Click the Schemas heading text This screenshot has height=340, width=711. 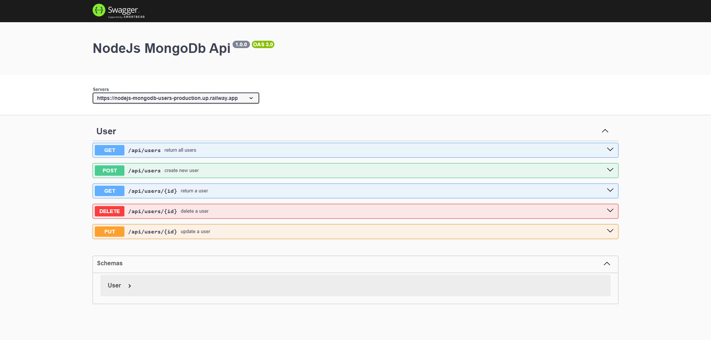pyautogui.click(x=110, y=263)
